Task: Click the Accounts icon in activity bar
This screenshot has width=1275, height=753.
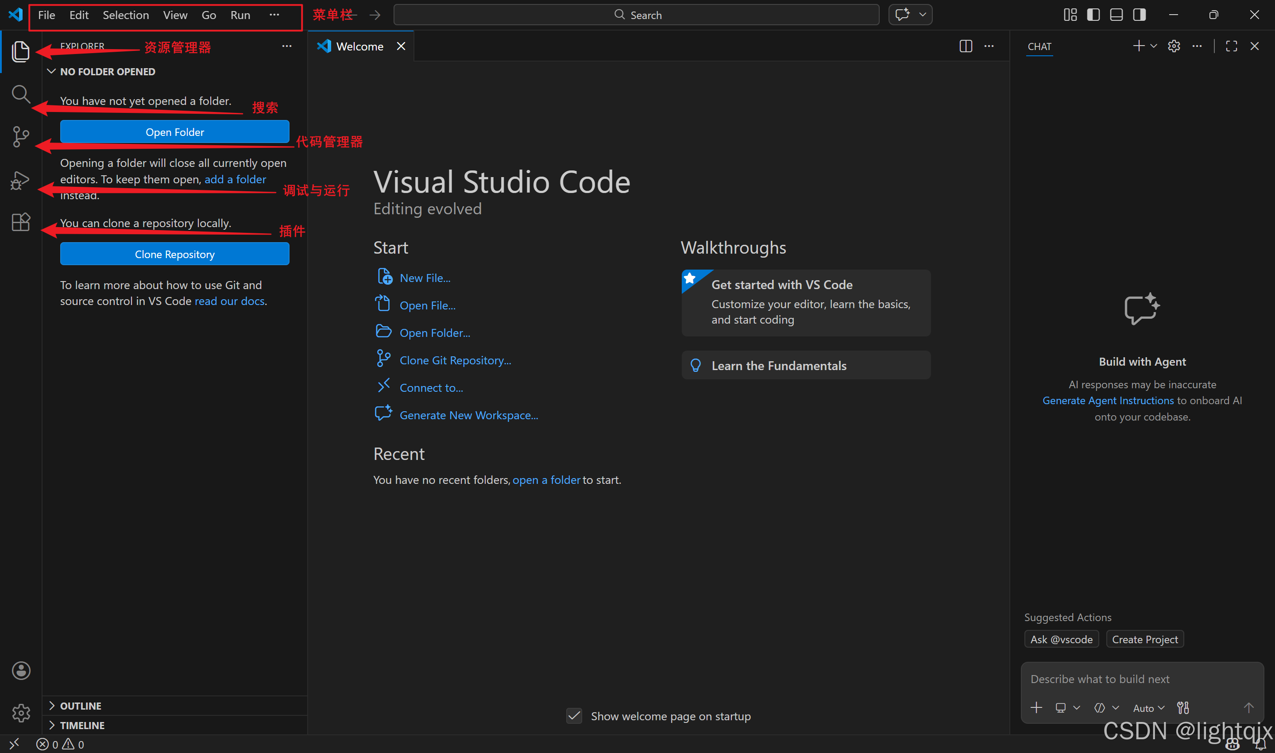Action: [21, 671]
